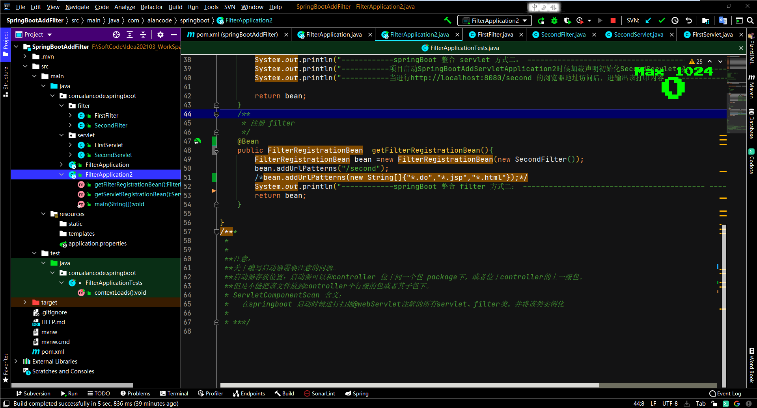The image size is (757, 408).
Task: Click the Bean gutter icon on line 47
Action: pos(198,141)
